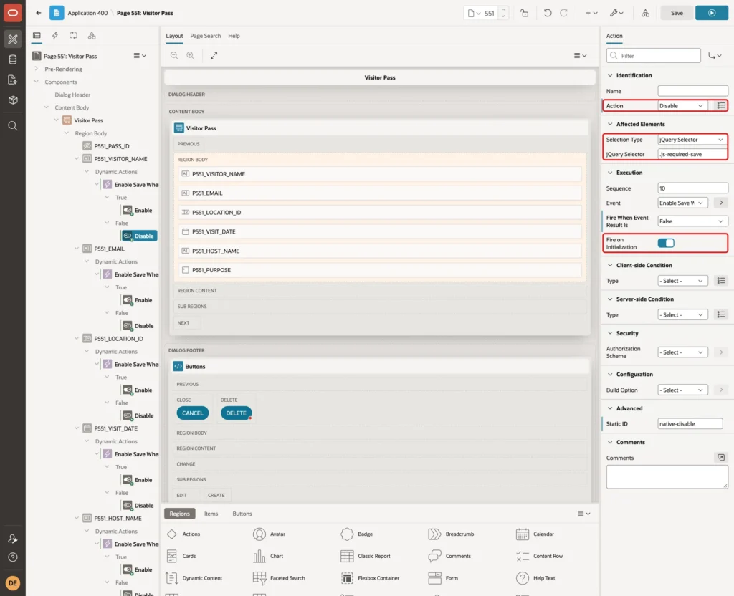This screenshot has height=596, width=734.
Task: Select the DELETE button in layout
Action: (x=236, y=413)
